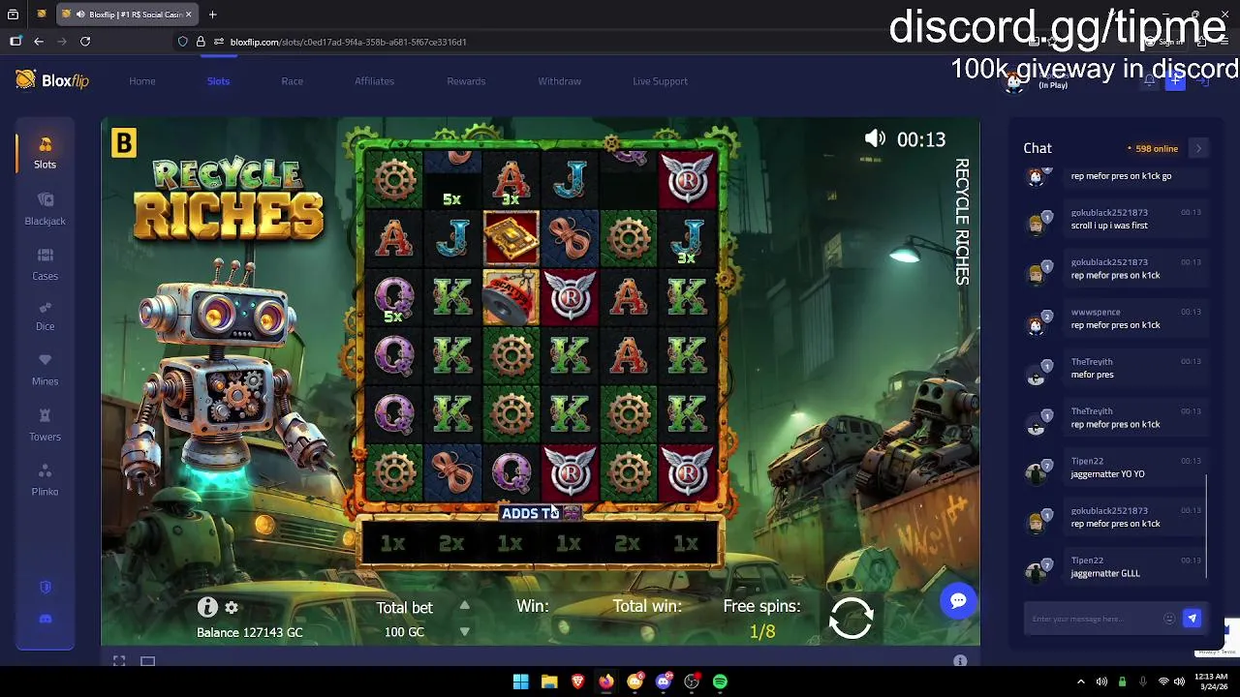Open the Mines game in sidebar
This screenshot has width=1240, height=697.
tap(45, 370)
